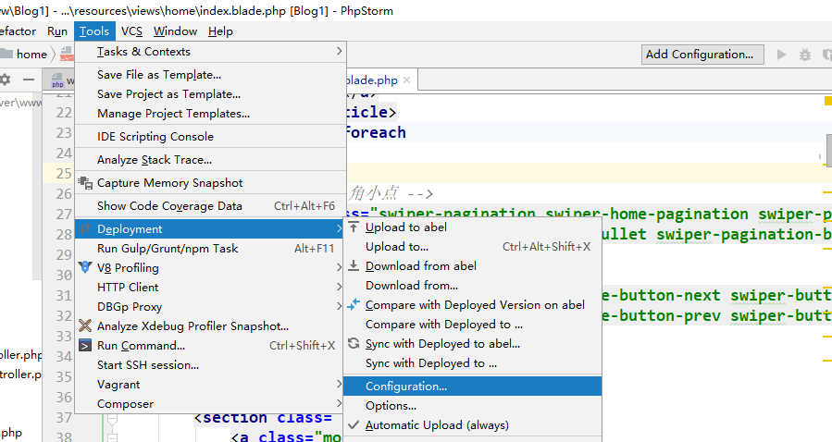Expand the Deployment submenu arrow
This screenshot has width=832, height=442.
339,228
